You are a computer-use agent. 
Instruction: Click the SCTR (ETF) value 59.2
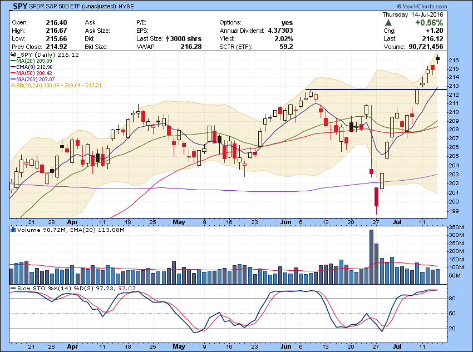pyautogui.click(x=286, y=47)
